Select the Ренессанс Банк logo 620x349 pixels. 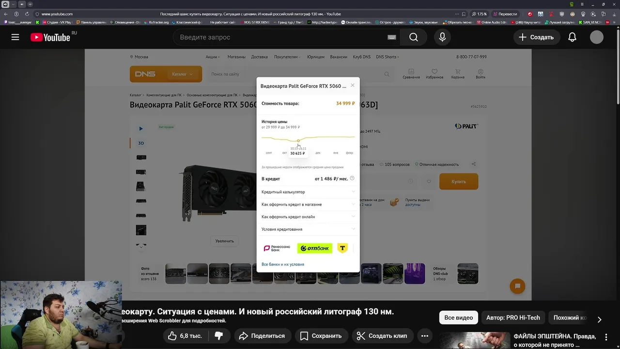(277, 248)
